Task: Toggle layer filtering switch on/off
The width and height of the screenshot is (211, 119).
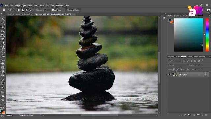Action: coord(202,60)
